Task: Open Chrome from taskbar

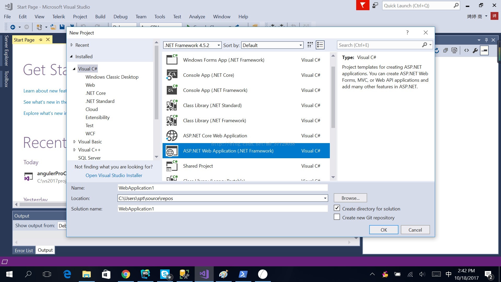Action: click(x=126, y=274)
